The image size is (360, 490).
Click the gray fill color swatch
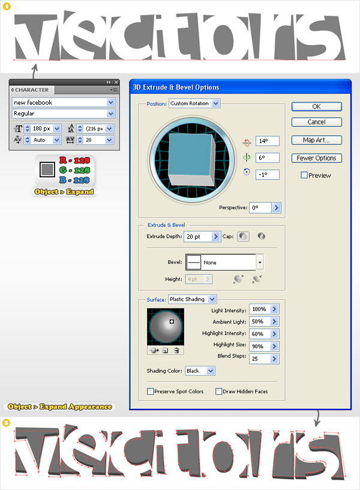tap(47, 170)
